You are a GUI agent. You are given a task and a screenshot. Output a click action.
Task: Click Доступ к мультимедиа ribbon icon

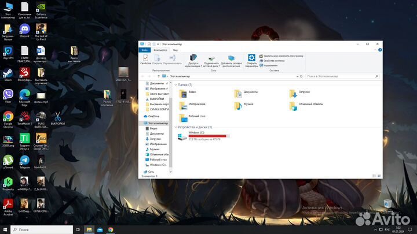[193, 61]
